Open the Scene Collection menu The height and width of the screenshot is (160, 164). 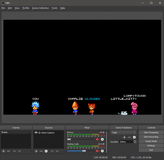[x=40, y=8]
